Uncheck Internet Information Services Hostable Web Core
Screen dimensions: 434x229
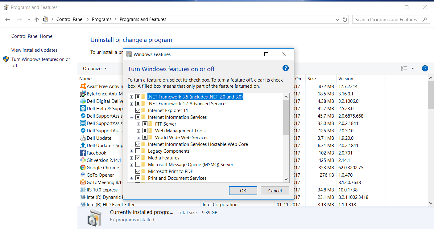click(138, 144)
